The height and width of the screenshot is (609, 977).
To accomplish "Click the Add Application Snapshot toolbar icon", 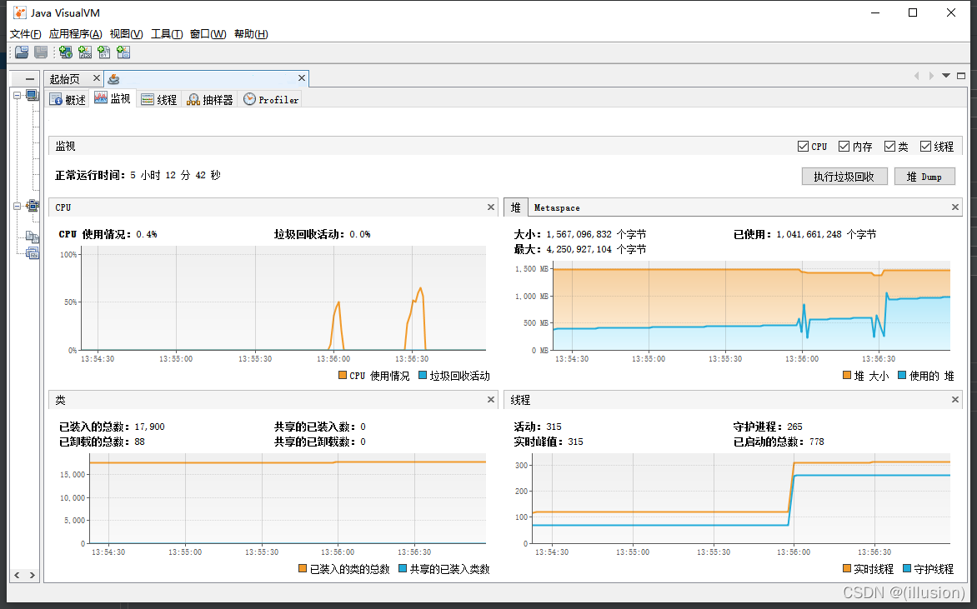I will point(123,52).
